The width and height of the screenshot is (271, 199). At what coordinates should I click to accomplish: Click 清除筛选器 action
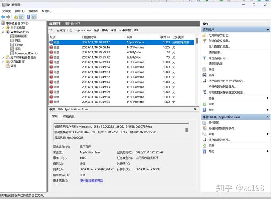pyautogui.click(x=216, y=64)
